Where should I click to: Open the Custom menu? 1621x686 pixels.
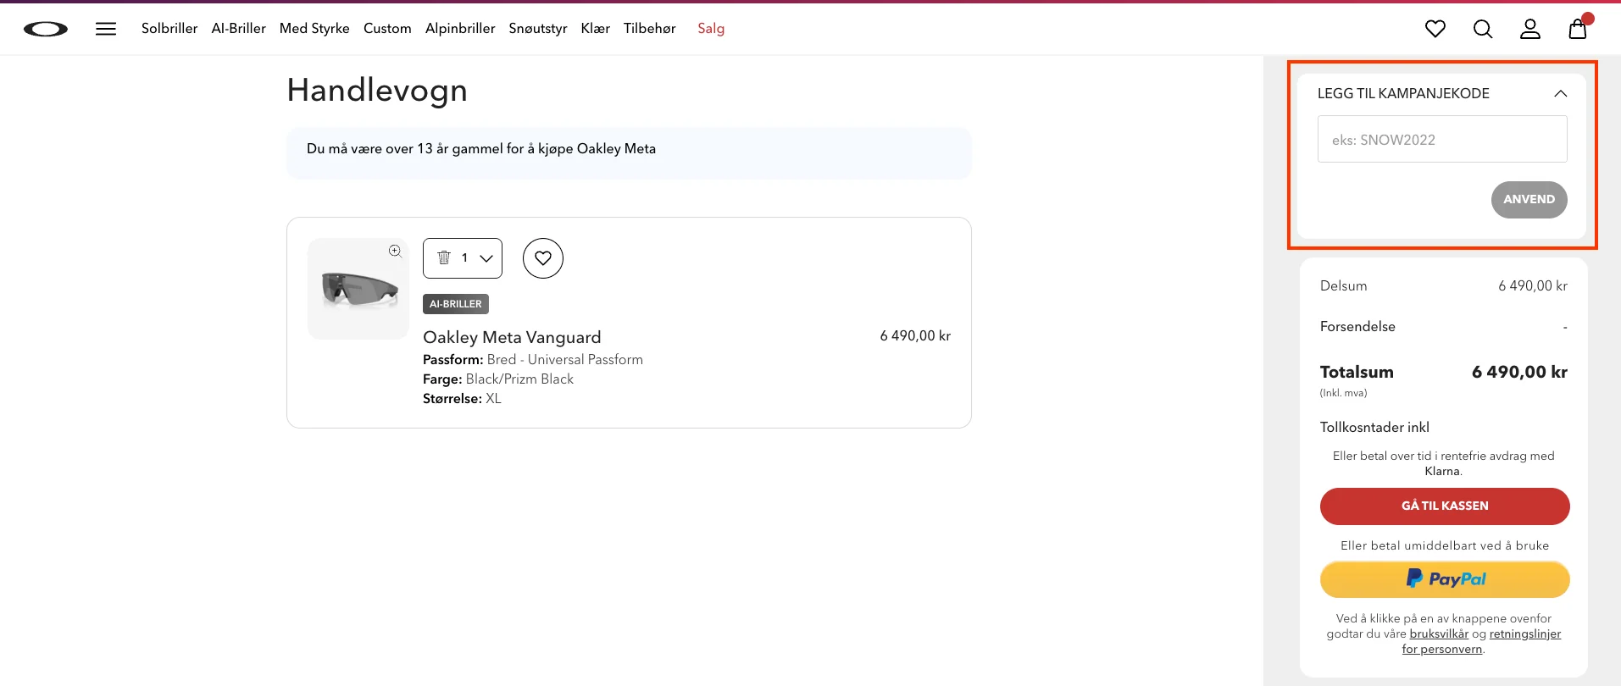[x=387, y=29]
